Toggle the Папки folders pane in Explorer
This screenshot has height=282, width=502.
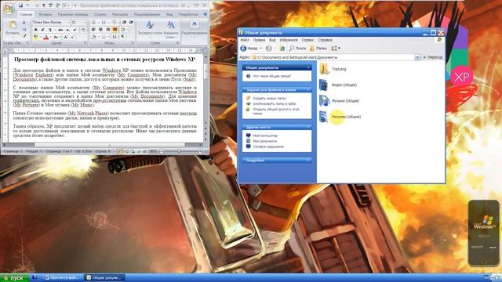pyautogui.click(x=318, y=49)
